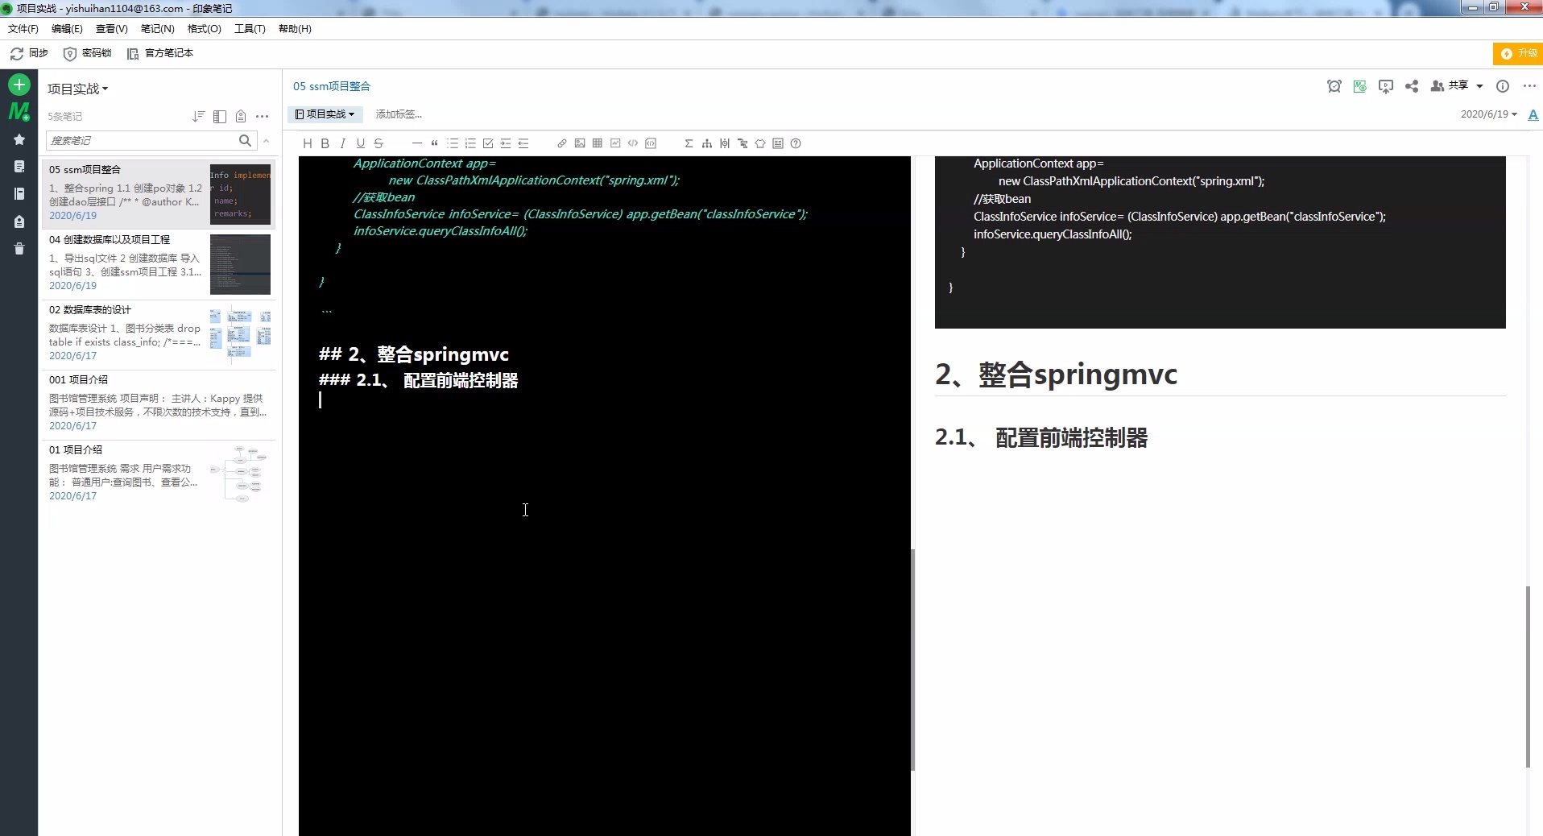
Task: Open the 格式(O) menu
Action: 204,28
